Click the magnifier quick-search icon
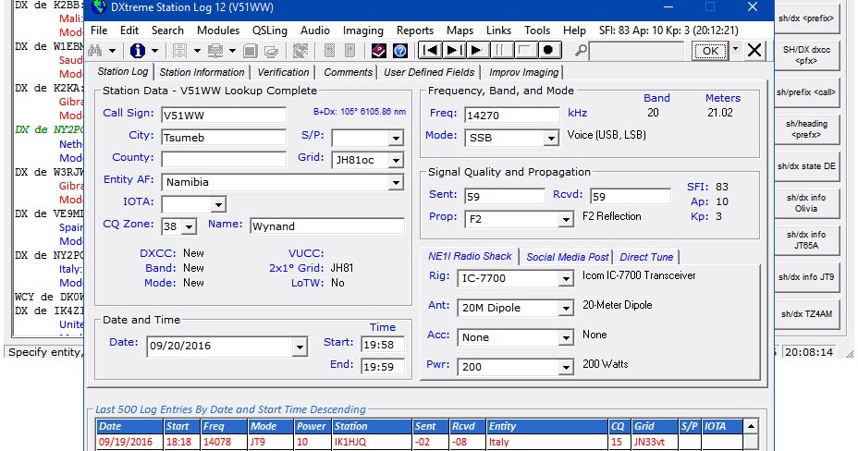This screenshot has width=858, height=451. coord(581,51)
